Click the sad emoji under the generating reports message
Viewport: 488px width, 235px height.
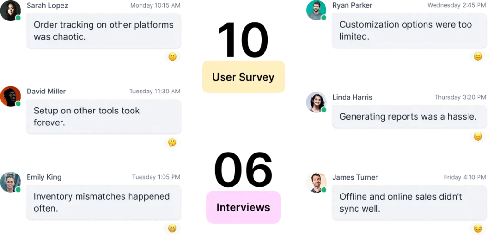tap(478, 136)
